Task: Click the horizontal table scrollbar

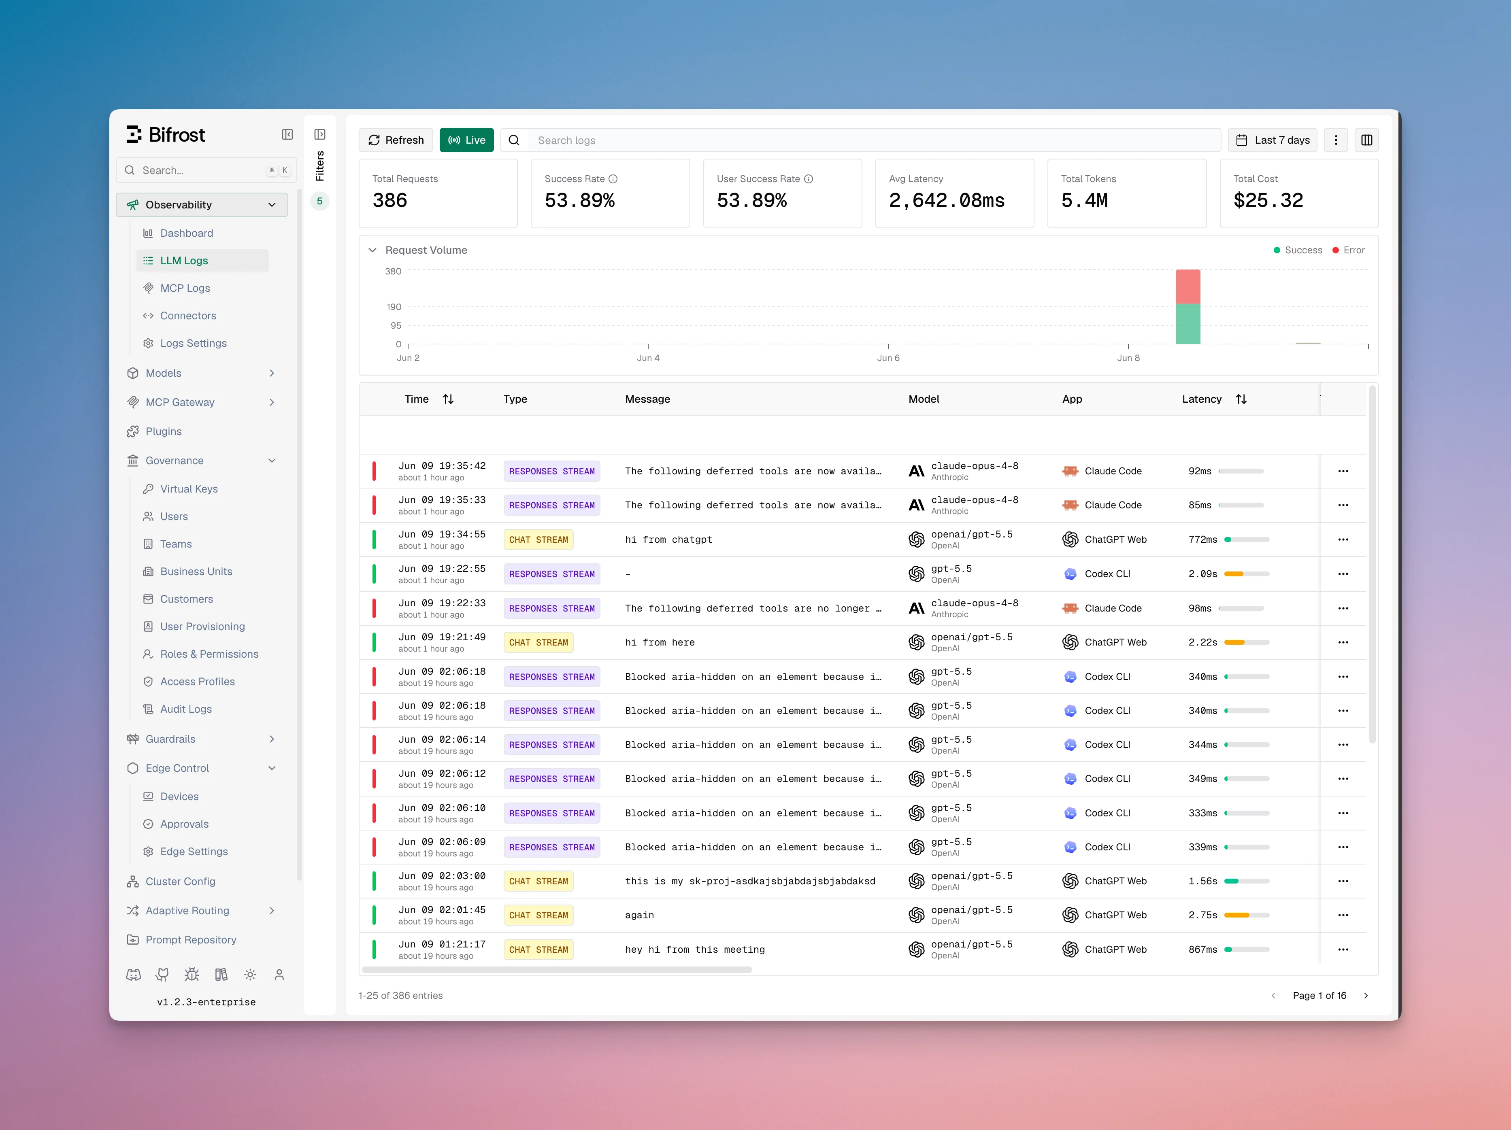Action: coord(557,970)
